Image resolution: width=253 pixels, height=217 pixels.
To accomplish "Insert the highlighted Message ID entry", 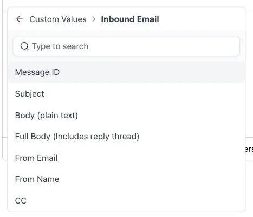I will click(x=126, y=72).
